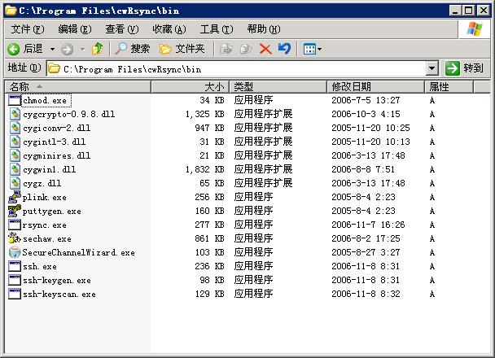Select the rsync.exe file icon
Screen dimensions: 495x358
pyautogui.click(x=15, y=225)
